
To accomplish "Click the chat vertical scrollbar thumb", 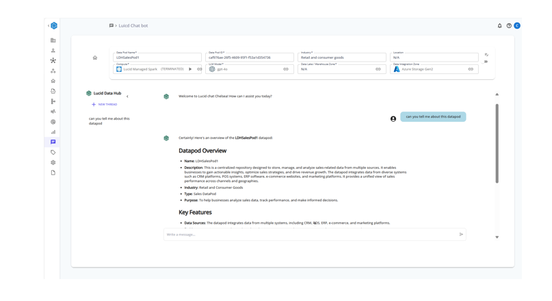I will coord(497,143).
